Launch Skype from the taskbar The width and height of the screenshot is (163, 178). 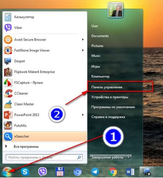[x=25, y=172]
